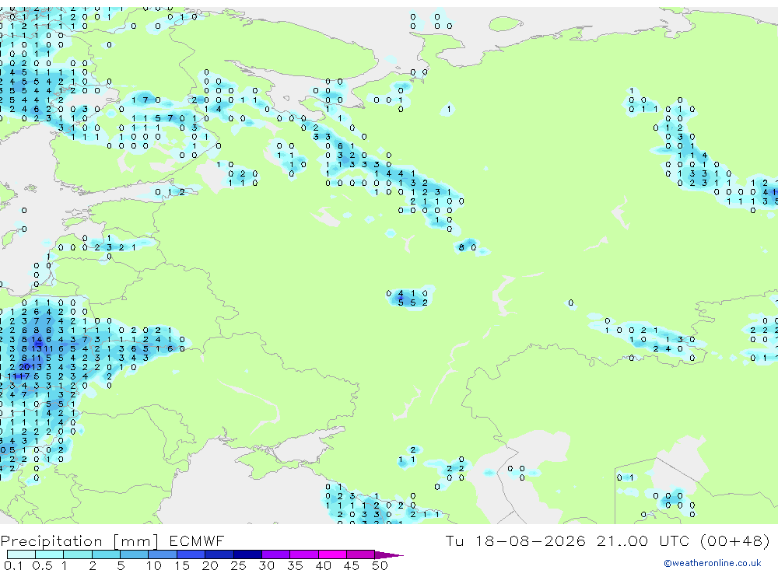The image size is (778, 570).
Task: Click the legend label "35"
Action: pos(295,565)
